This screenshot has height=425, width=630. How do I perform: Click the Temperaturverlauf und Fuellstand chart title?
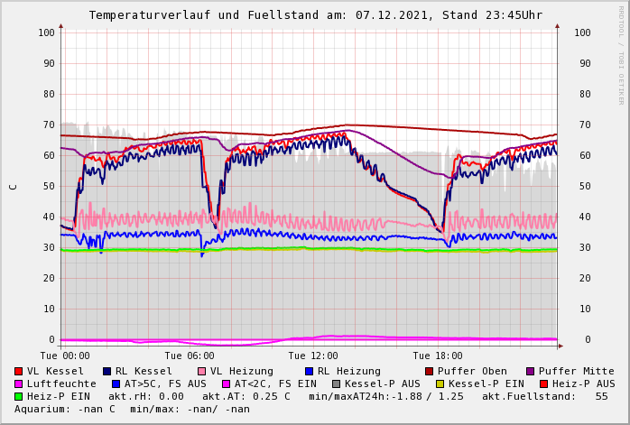[315, 15]
